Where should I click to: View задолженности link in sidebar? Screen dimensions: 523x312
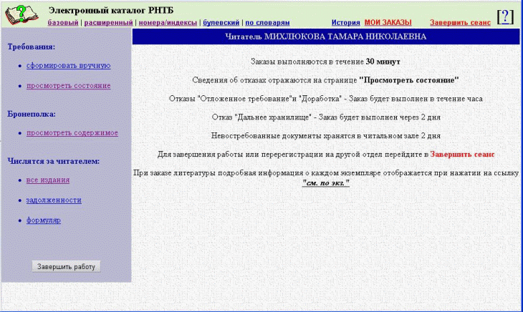pos(54,200)
